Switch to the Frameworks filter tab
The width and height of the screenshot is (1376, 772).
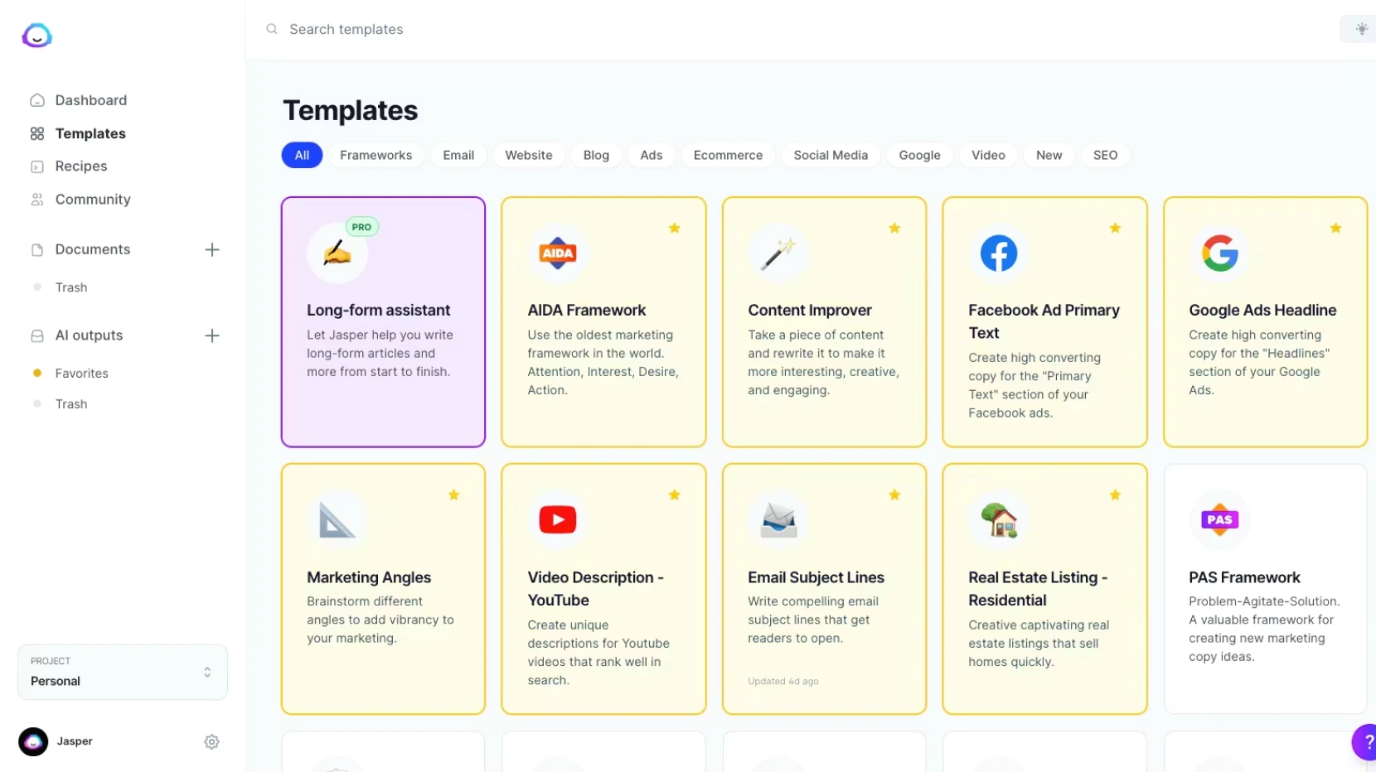[x=375, y=155]
